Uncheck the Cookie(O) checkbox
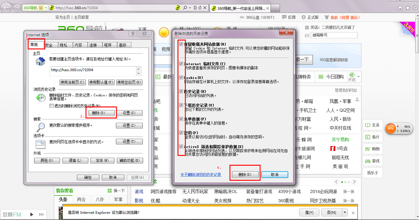The image size is (419, 220). coord(181,78)
